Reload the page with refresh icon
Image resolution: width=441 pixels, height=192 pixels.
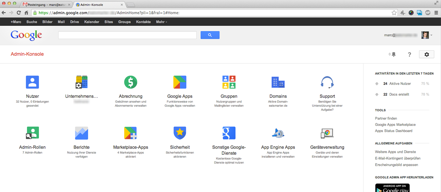coord(19,13)
